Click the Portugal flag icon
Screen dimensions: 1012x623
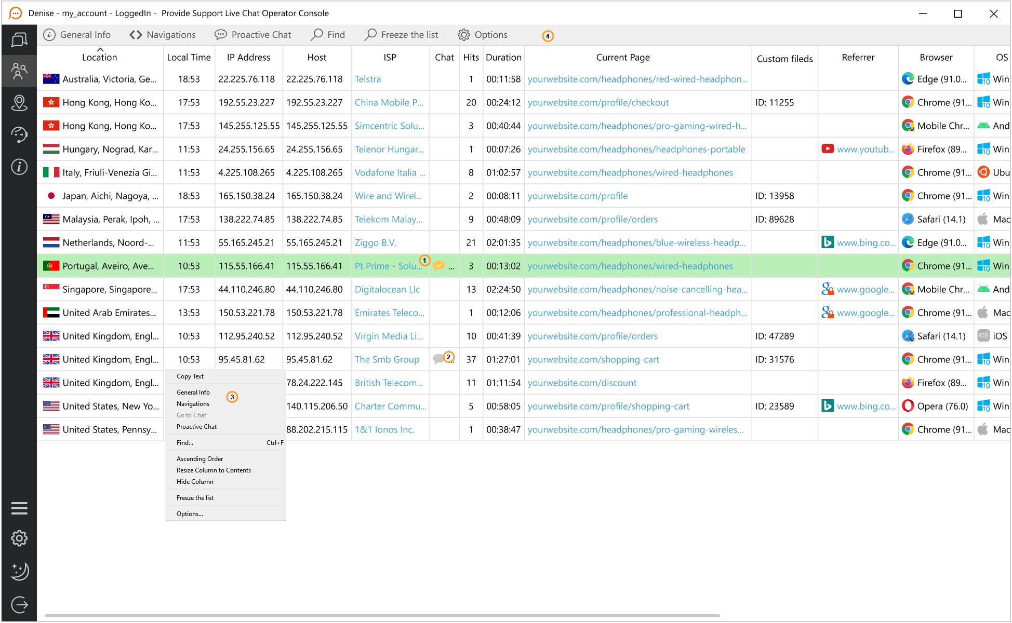(x=51, y=266)
